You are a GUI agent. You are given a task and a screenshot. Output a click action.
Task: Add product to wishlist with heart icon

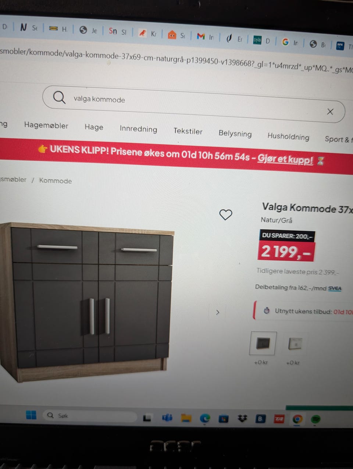pyautogui.click(x=226, y=214)
